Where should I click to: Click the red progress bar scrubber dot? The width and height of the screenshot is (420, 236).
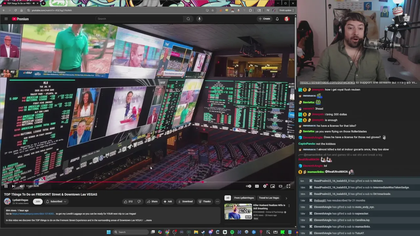click(203, 182)
